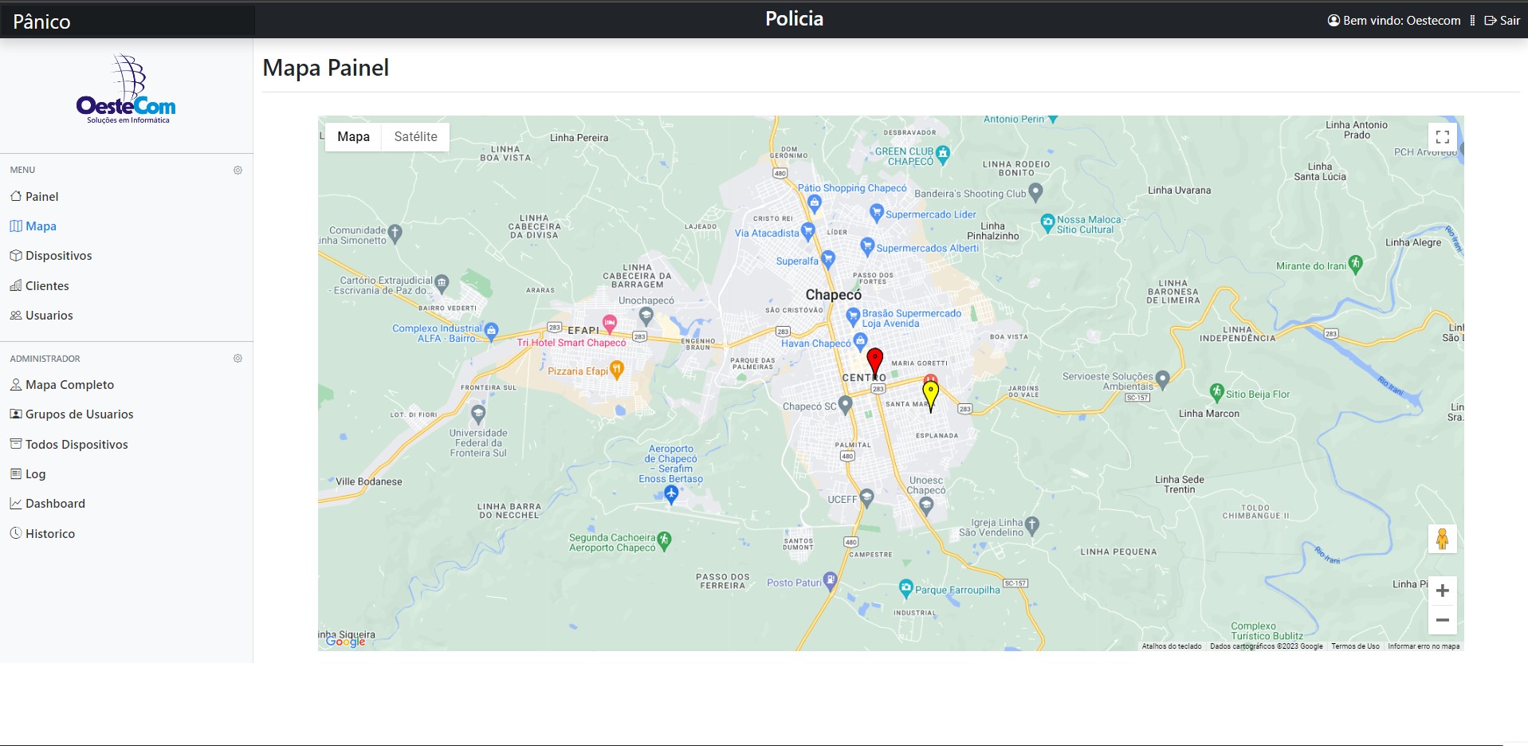Zoom out on the map
Image resolution: width=1528 pixels, height=746 pixels.
(1442, 620)
